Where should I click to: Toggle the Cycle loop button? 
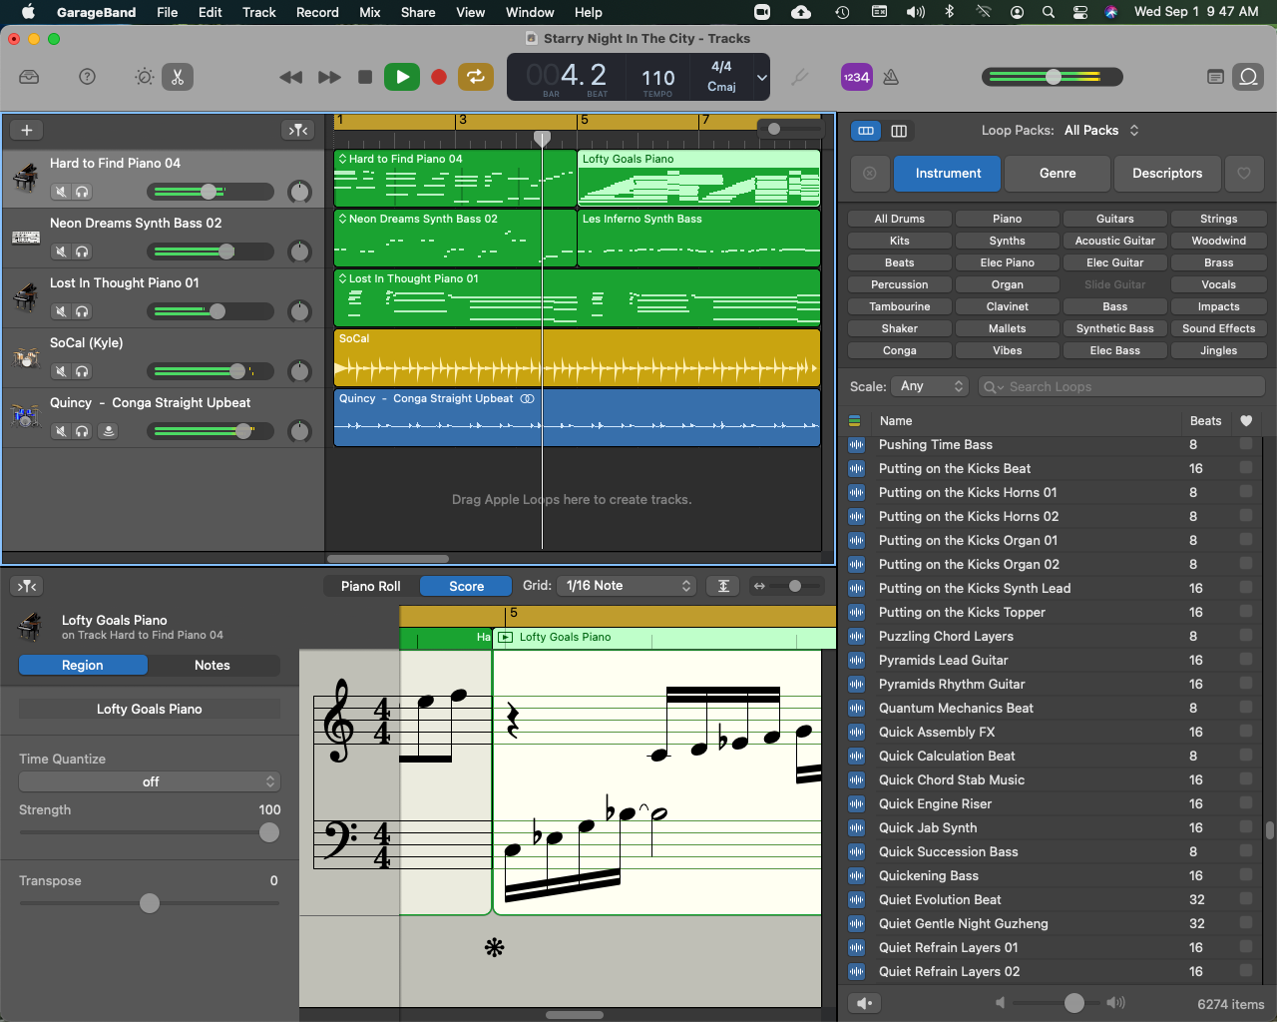pyautogui.click(x=476, y=77)
